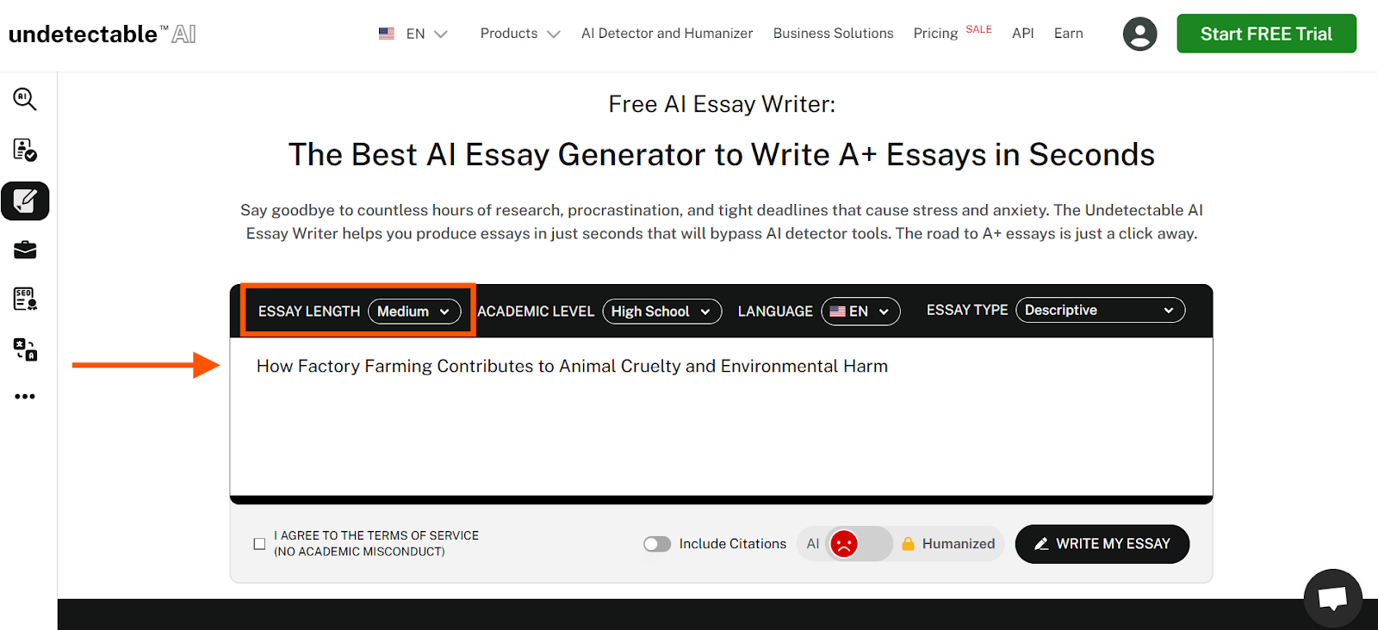Click Start FREE Trial button

click(x=1266, y=34)
